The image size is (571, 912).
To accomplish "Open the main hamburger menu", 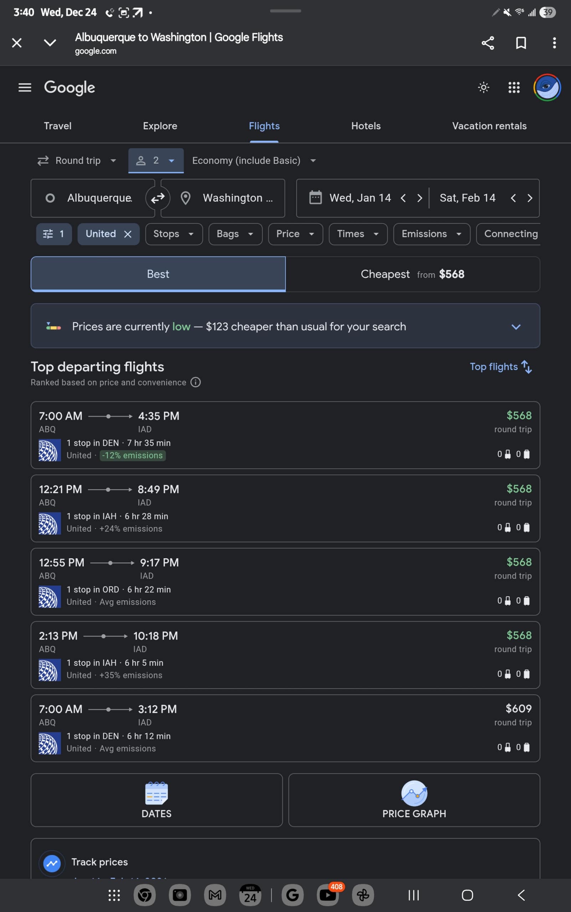I will click(x=25, y=88).
